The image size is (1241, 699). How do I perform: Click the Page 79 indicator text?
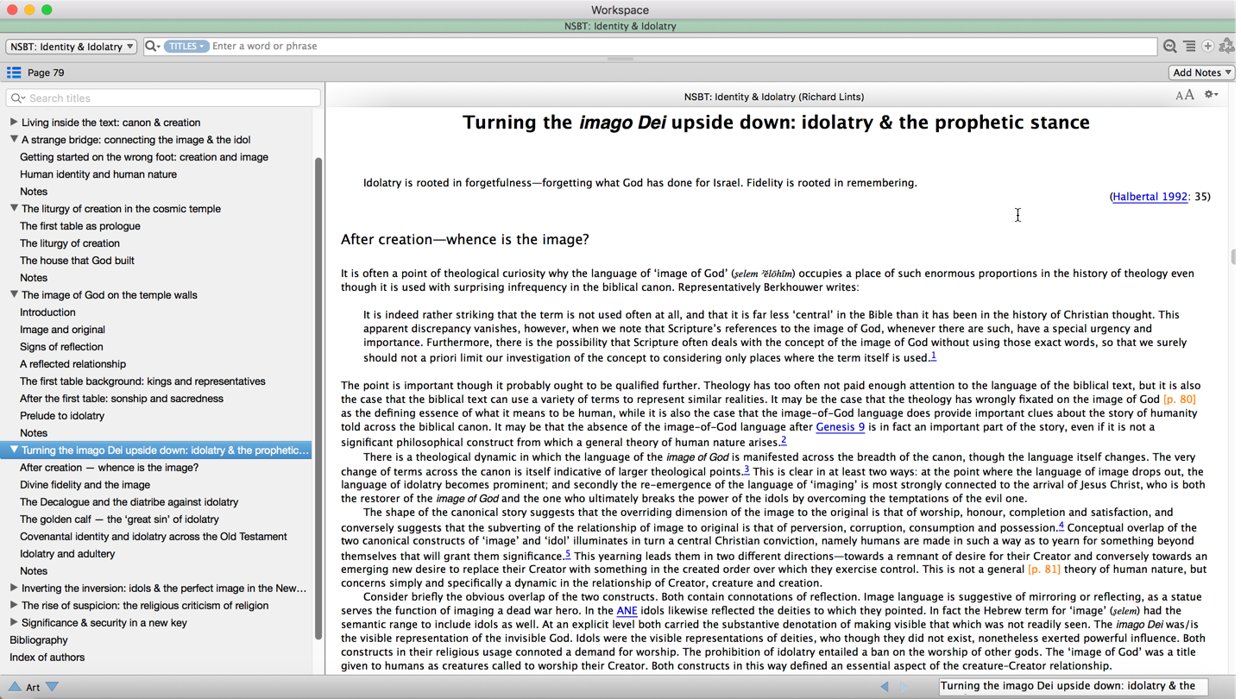[x=46, y=72]
